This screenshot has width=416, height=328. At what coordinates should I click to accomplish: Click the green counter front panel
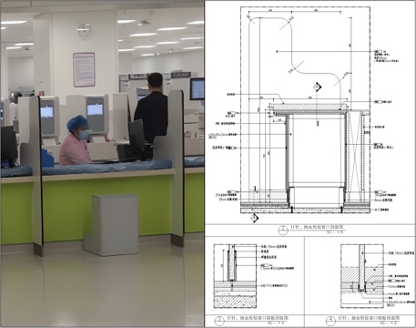pyautogui.click(x=107, y=207)
